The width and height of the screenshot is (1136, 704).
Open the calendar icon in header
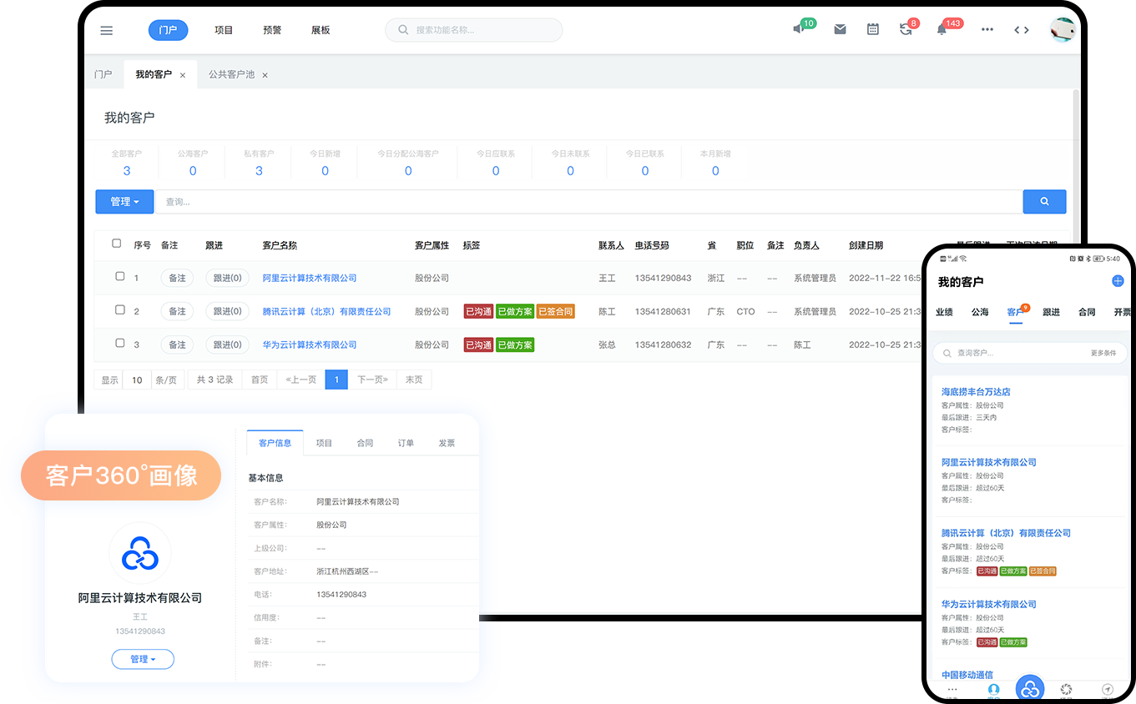873,29
